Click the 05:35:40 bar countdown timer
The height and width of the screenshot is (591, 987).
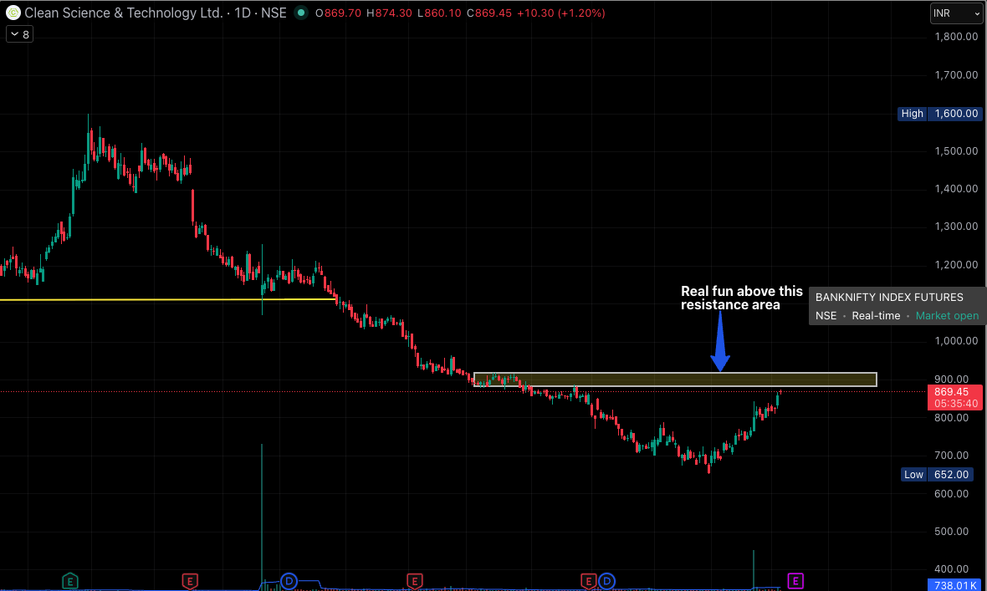point(954,404)
